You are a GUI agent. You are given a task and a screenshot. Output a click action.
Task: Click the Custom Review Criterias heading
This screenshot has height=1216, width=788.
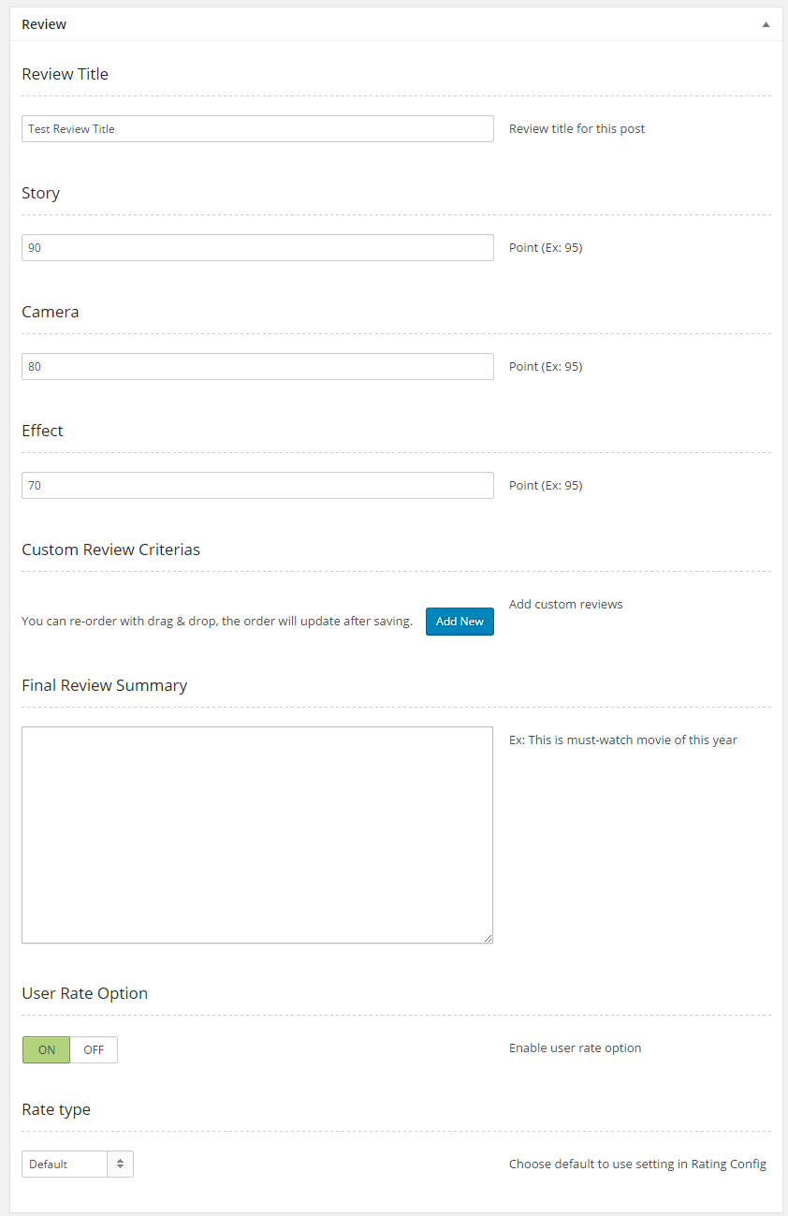click(x=110, y=549)
